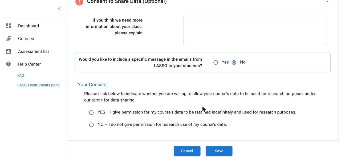341x163 pixels.
Task: Choose NO – do not give research permission
Action: pyautogui.click(x=91, y=125)
